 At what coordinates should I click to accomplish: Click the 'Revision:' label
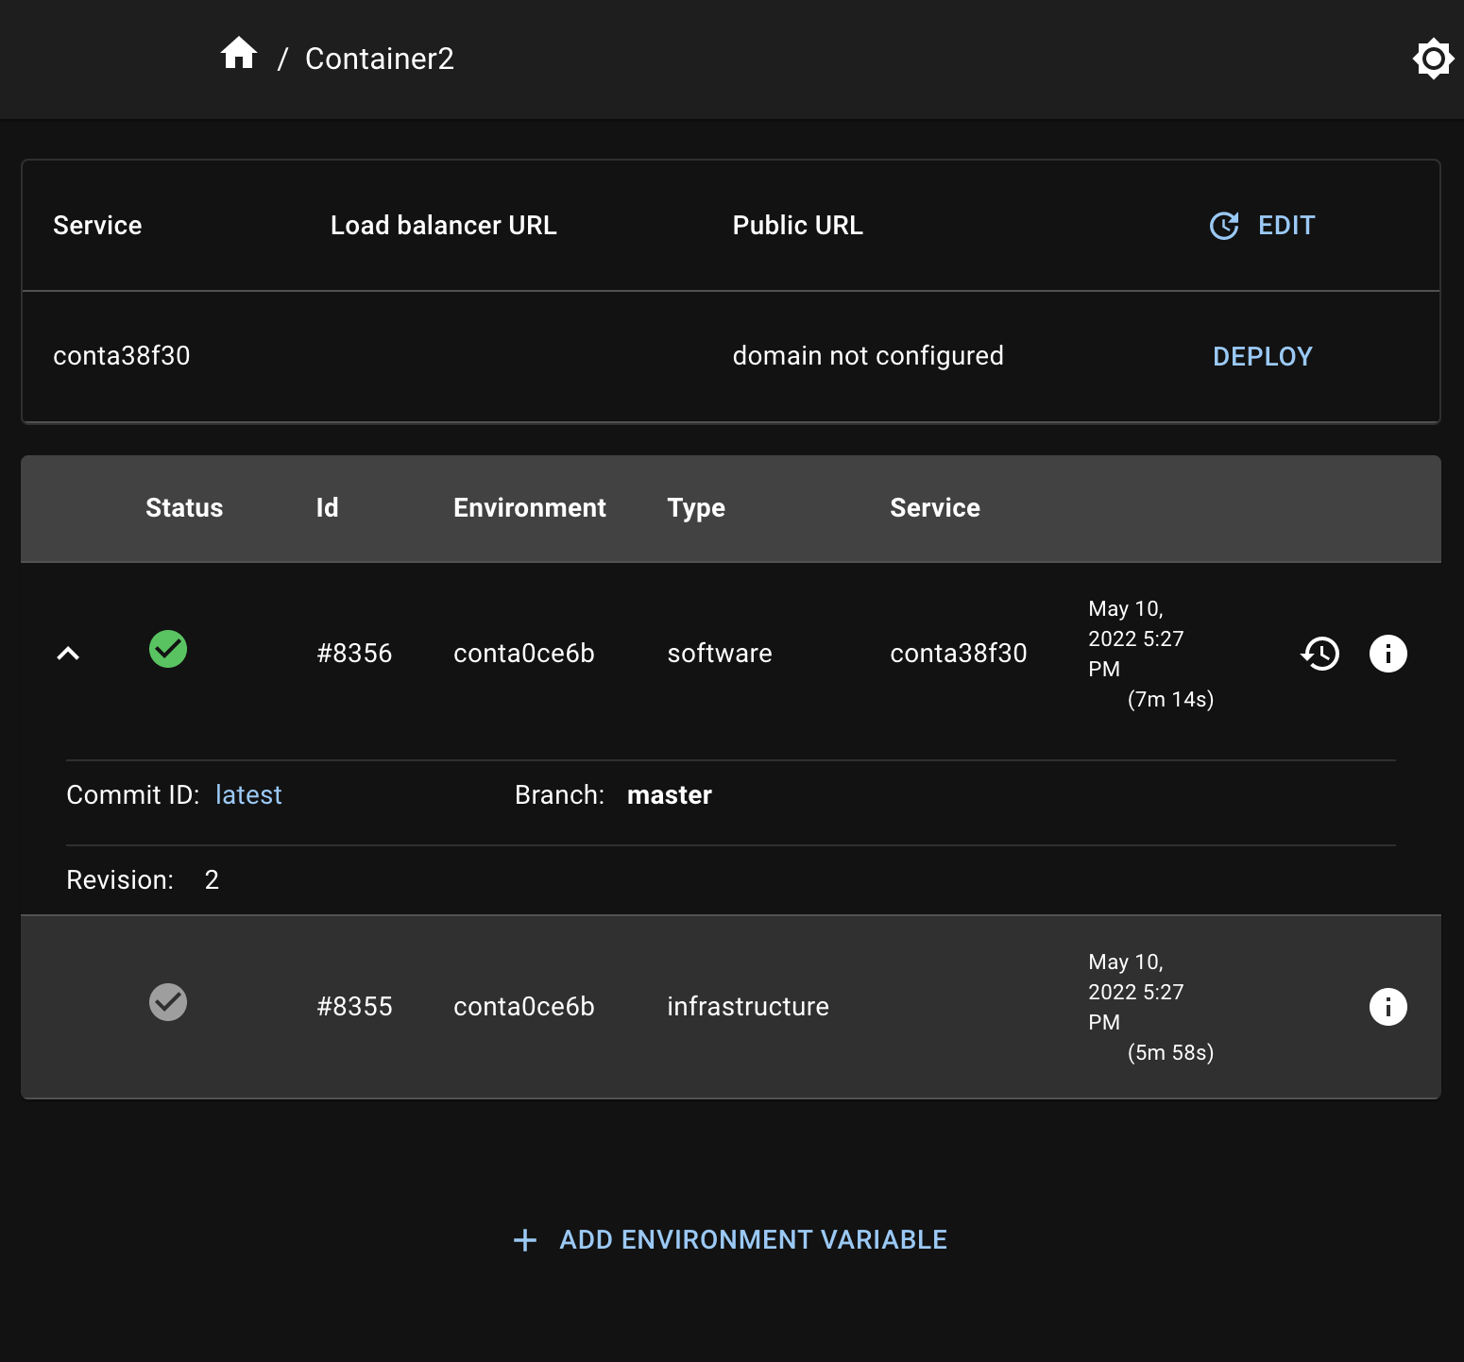coord(120,880)
